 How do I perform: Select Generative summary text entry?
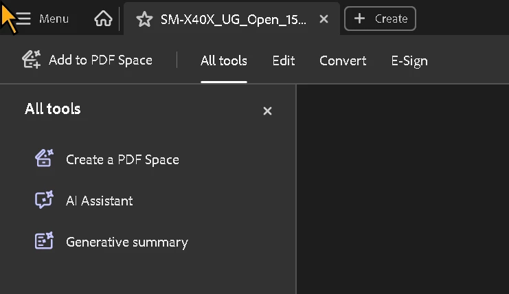coord(127,242)
